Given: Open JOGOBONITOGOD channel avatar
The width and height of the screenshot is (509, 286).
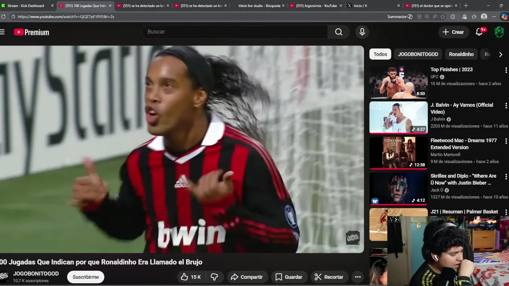Looking at the screenshot, I should (4, 276).
